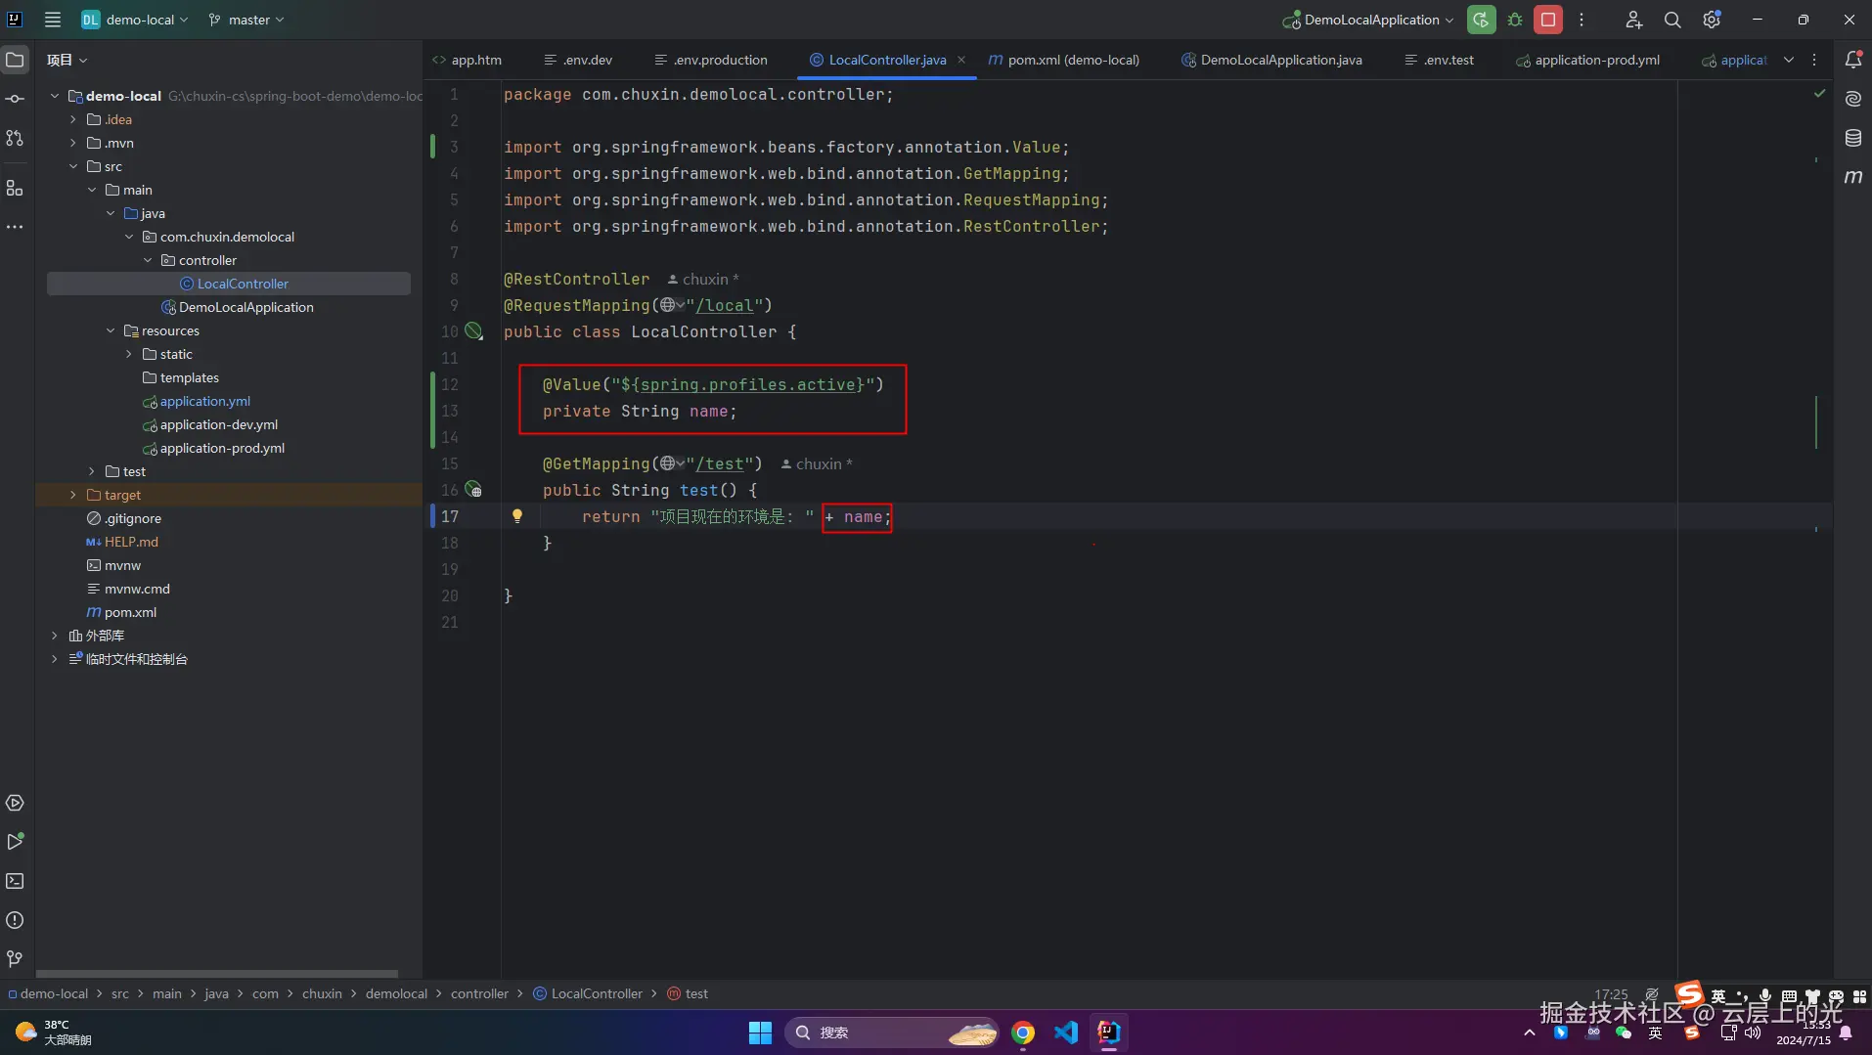Start debugging with the bug icon

[x=1515, y=20]
